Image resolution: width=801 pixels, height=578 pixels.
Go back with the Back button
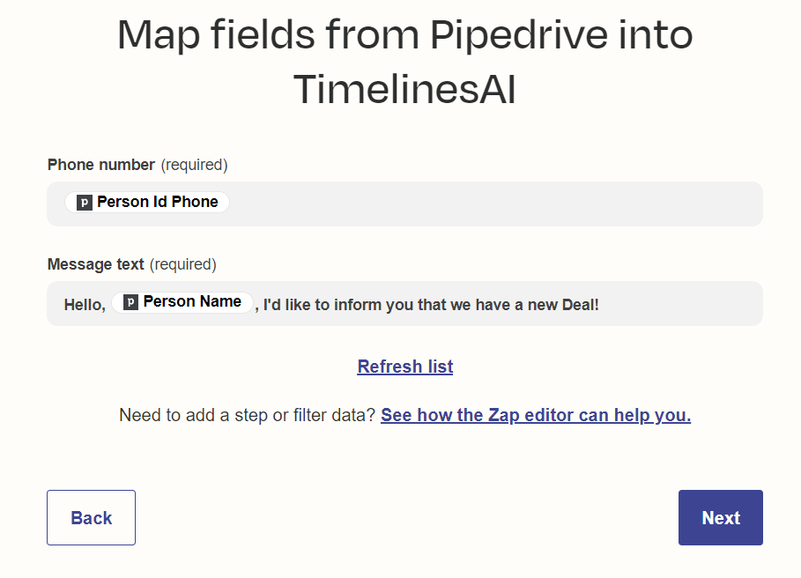tap(91, 518)
